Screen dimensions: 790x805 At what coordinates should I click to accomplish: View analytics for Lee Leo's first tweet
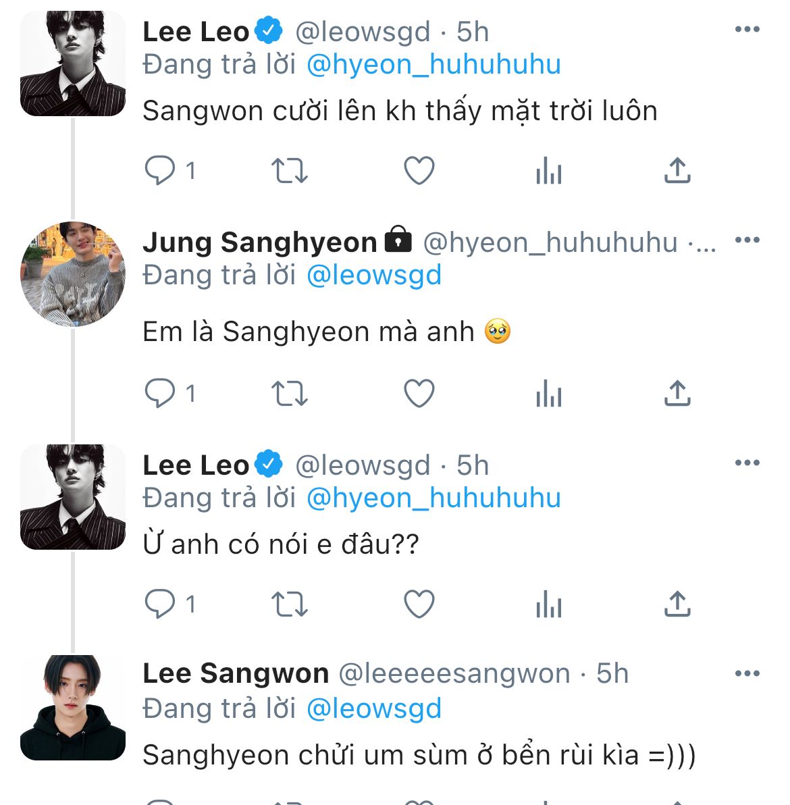(548, 171)
